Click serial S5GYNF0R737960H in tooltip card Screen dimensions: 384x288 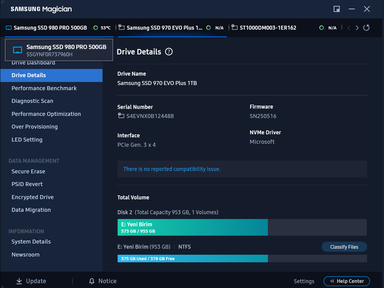coord(50,55)
